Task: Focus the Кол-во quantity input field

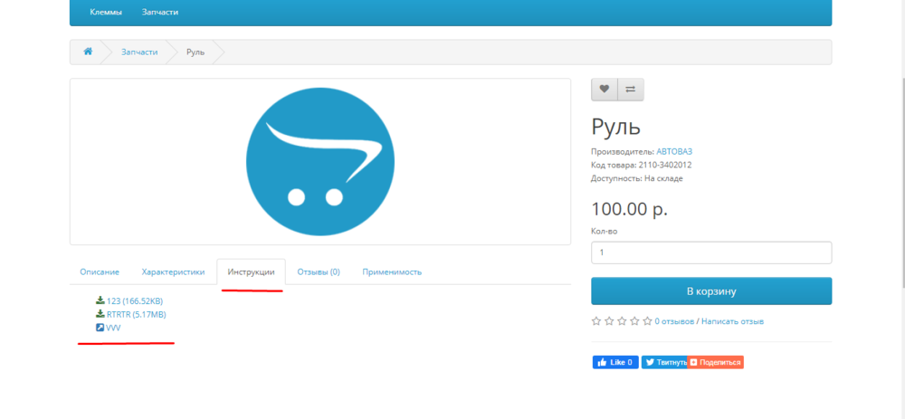Action: tap(710, 252)
